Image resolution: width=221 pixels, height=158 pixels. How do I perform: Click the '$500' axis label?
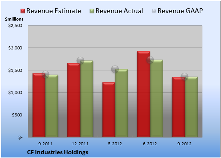coord(17,115)
